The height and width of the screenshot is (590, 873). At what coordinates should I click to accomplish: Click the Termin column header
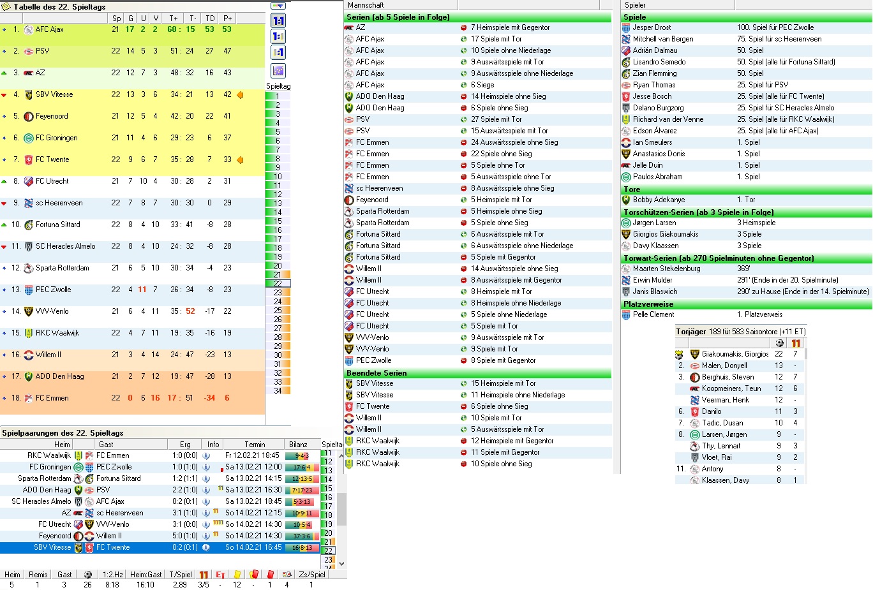point(255,445)
